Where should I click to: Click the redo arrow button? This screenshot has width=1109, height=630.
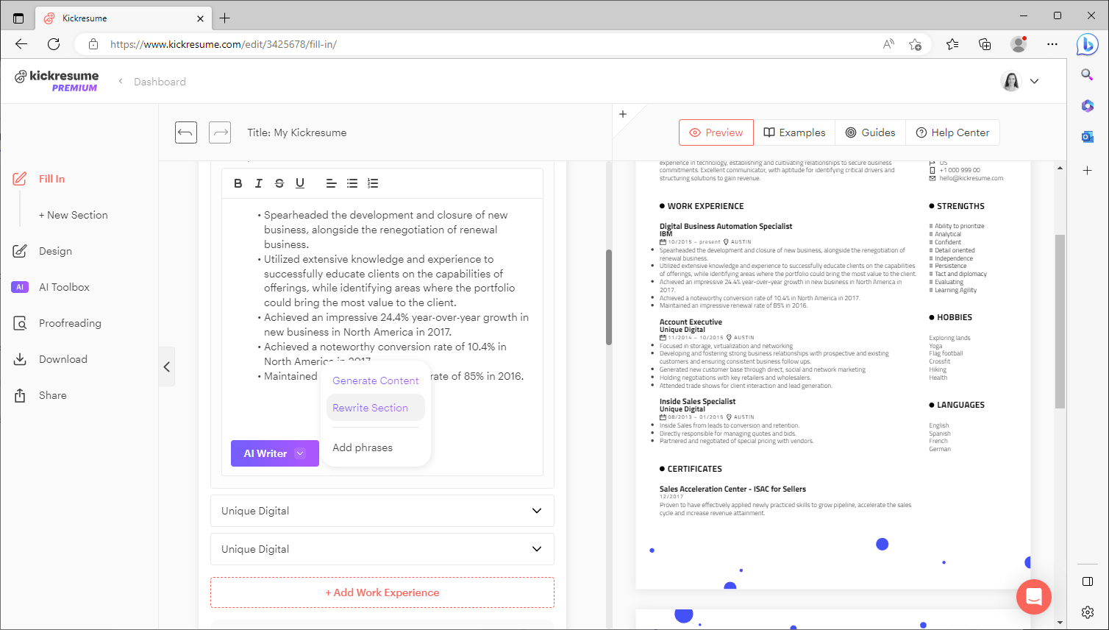pos(220,132)
